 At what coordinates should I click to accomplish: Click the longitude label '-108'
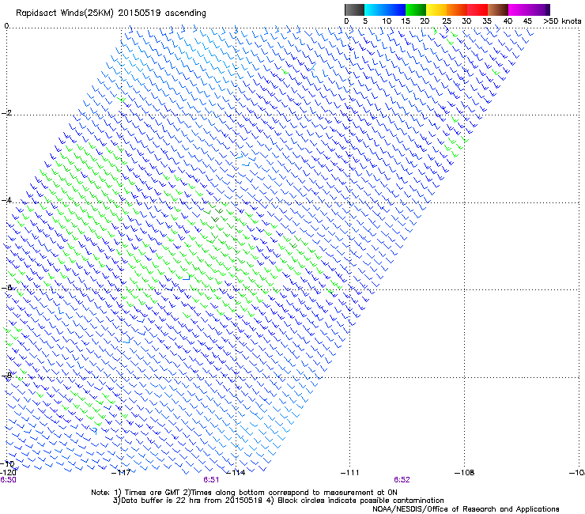(x=465, y=473)
